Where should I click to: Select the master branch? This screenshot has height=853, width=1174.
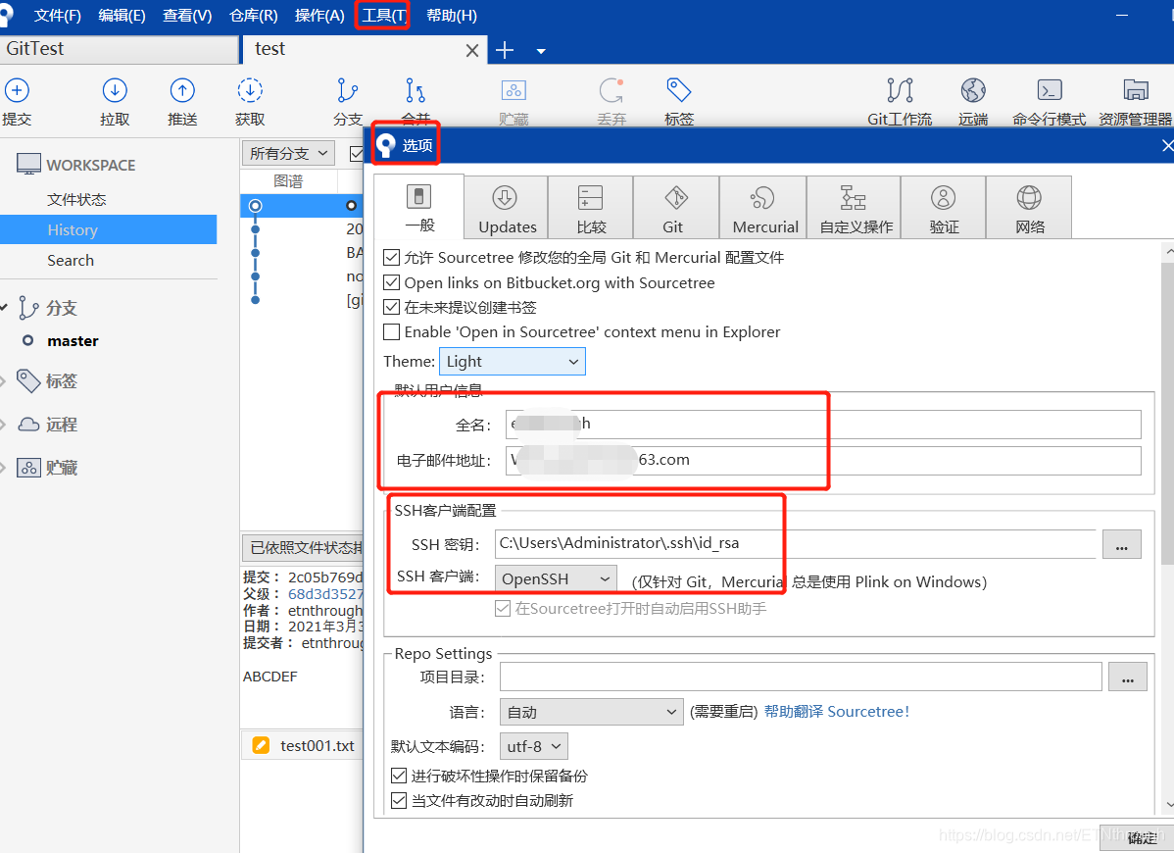pyautogui.click(x=73, y=341)
